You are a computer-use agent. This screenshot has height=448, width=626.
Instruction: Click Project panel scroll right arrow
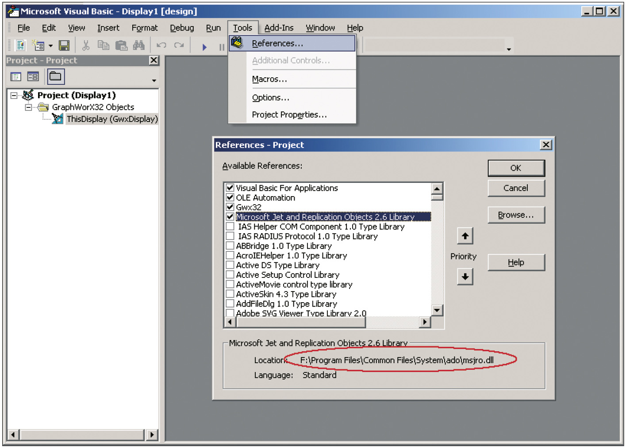152,435
